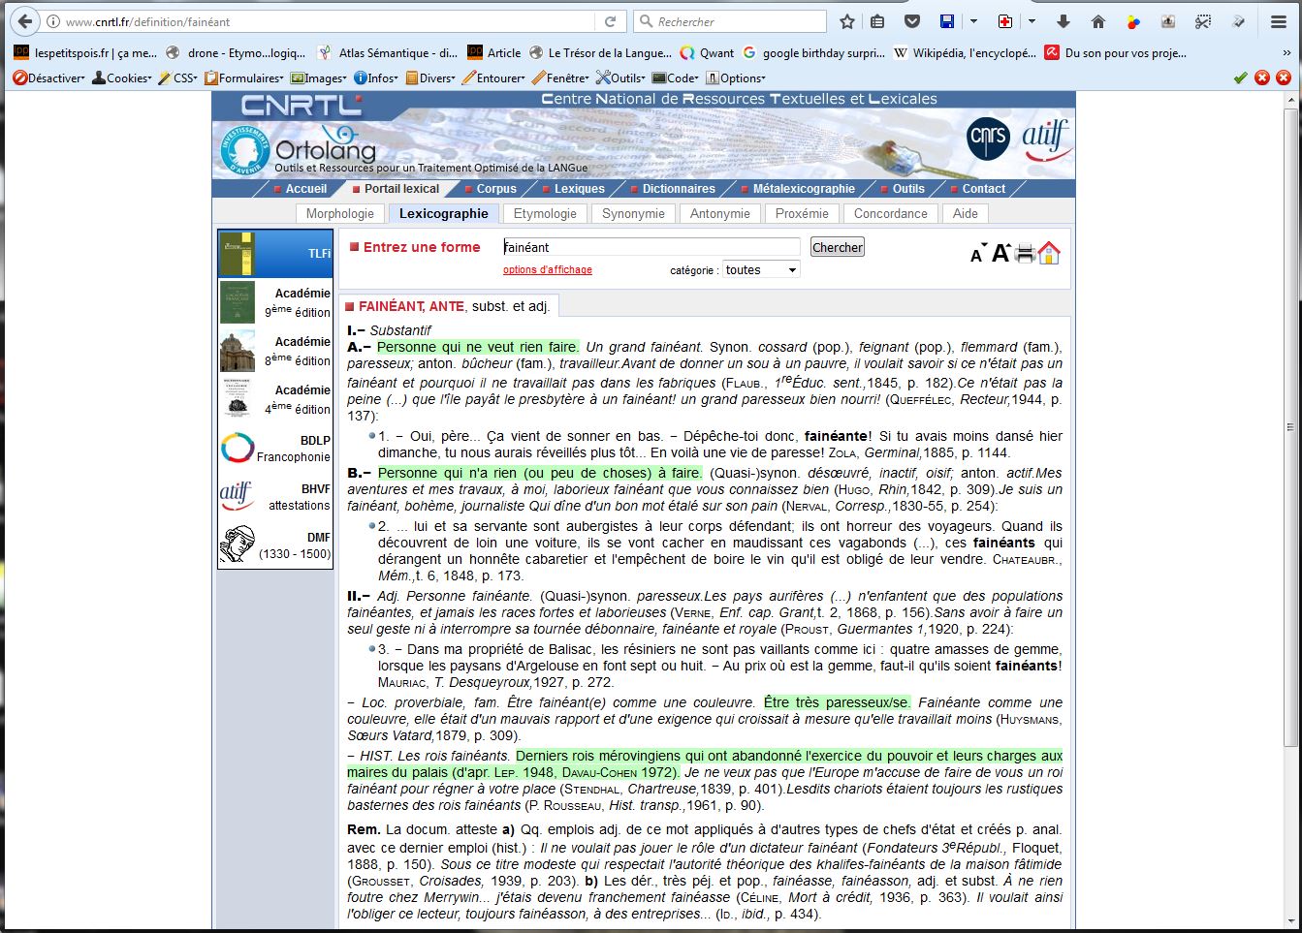Image resolution: width=1302 pixels, height=933 pixels.
Task: Open the Proxémie tab
Action: [x=802, y=213]
